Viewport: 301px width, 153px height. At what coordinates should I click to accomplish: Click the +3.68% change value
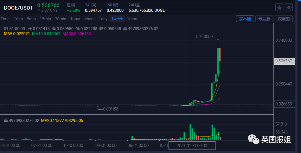click(x=73, y=10)
